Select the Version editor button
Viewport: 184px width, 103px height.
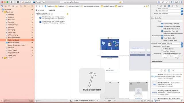167,2
